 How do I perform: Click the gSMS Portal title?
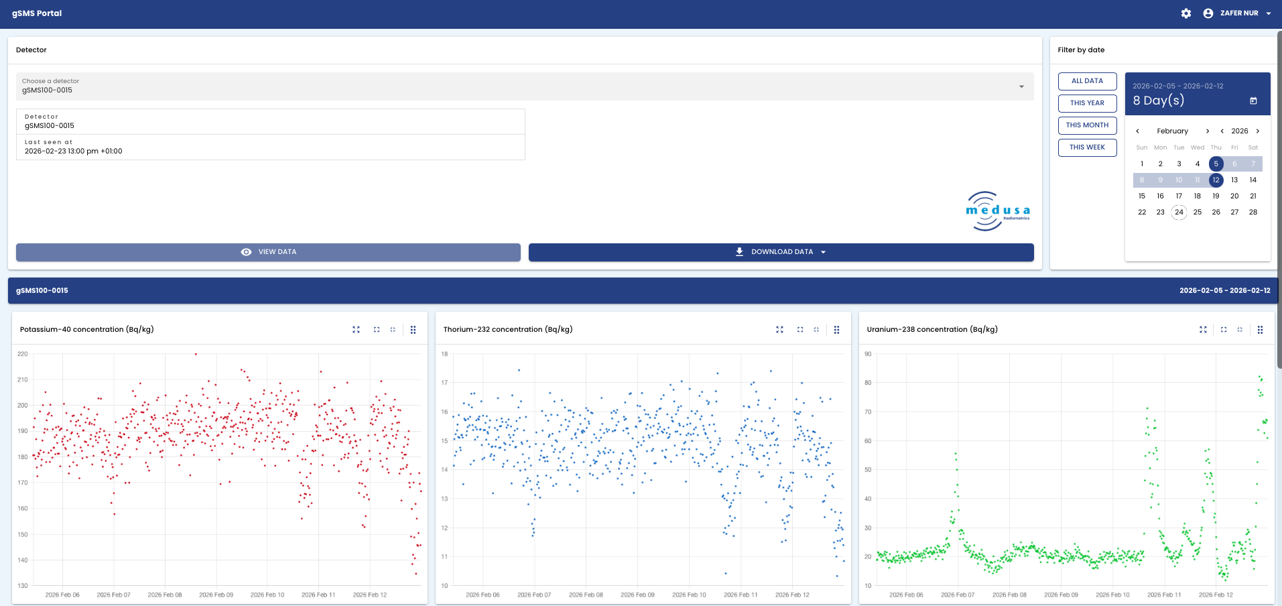[x=37, y=13]
